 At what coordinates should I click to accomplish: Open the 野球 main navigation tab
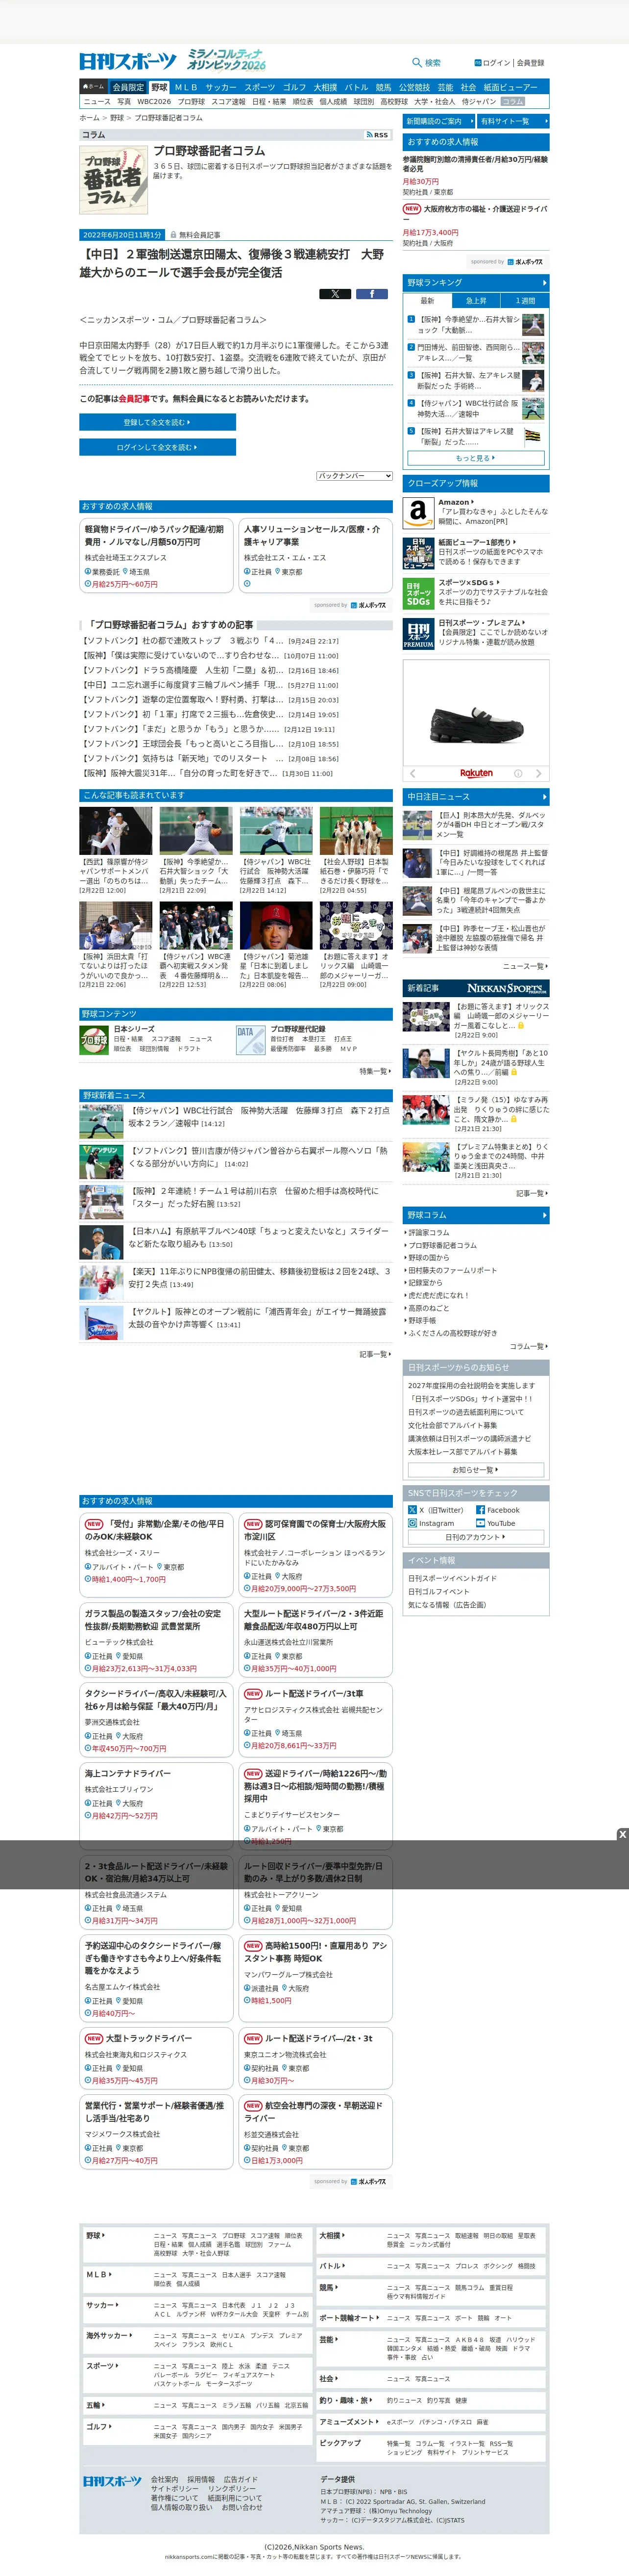click(x=160, y=87)
